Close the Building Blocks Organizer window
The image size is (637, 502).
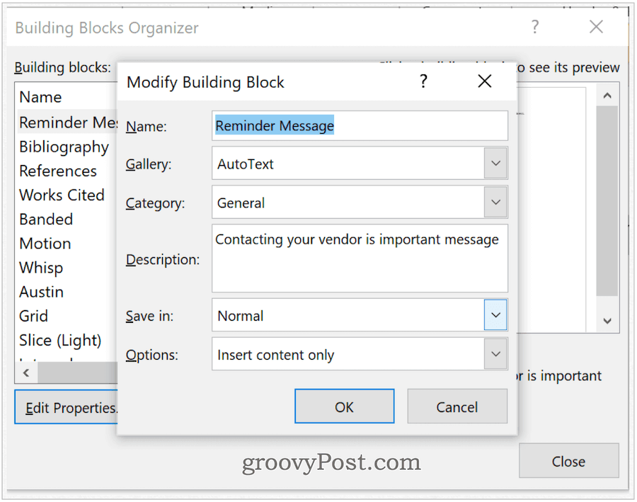[x=596, y=27]
